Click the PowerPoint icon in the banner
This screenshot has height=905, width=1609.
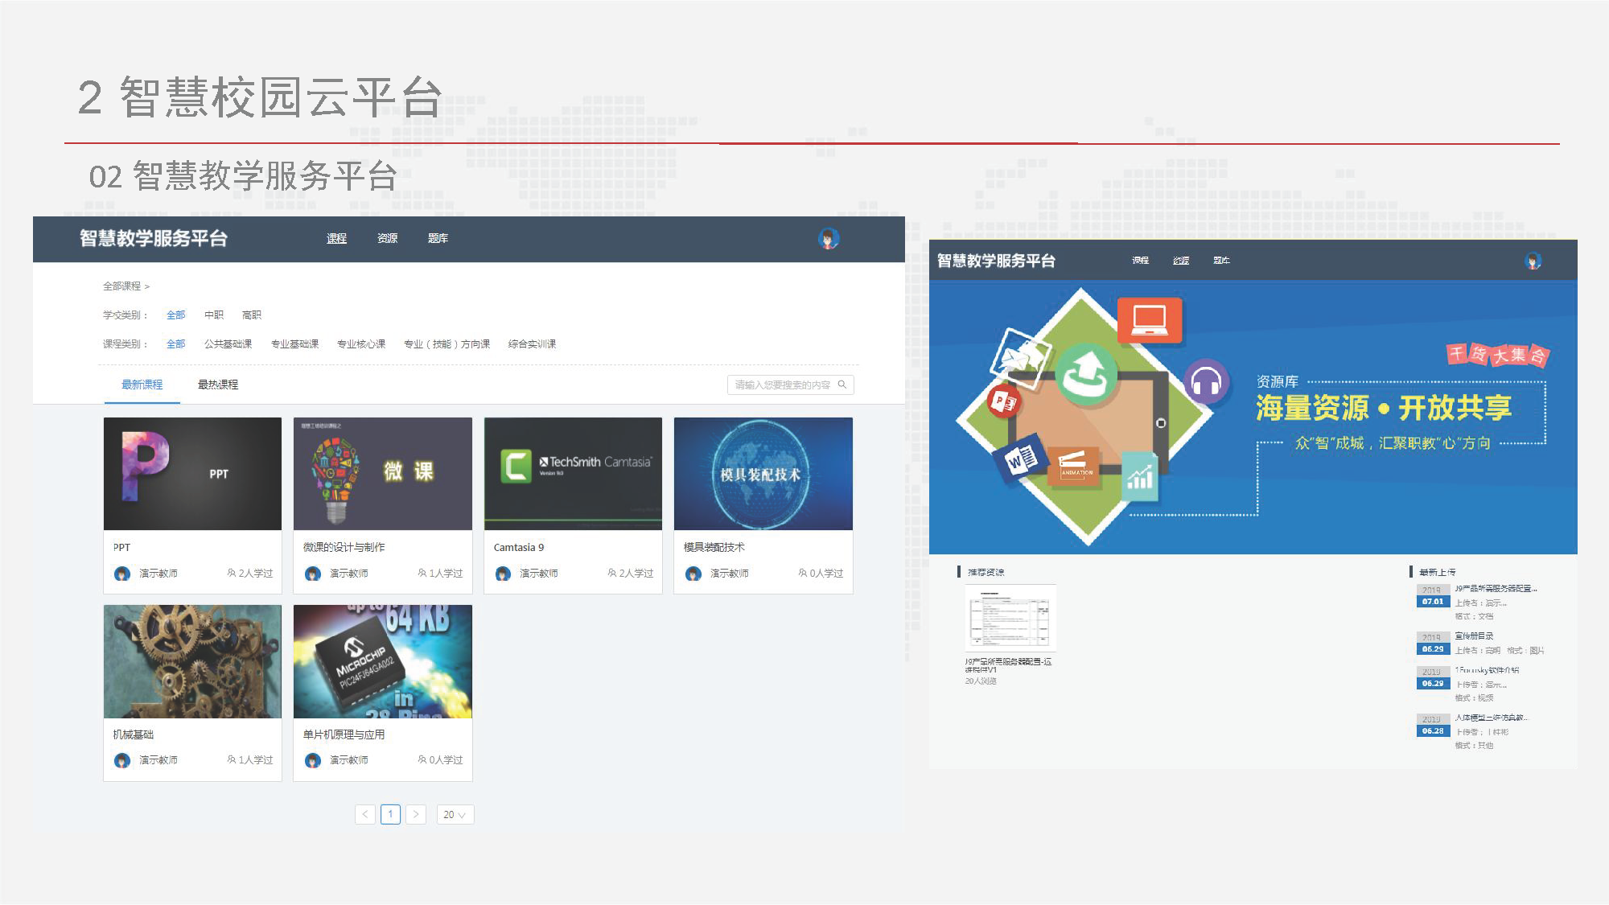coord(1003,401)
